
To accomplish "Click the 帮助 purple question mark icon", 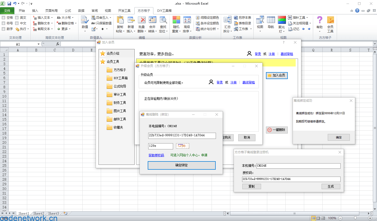I will pyautogui.click(x=320, y=20).
